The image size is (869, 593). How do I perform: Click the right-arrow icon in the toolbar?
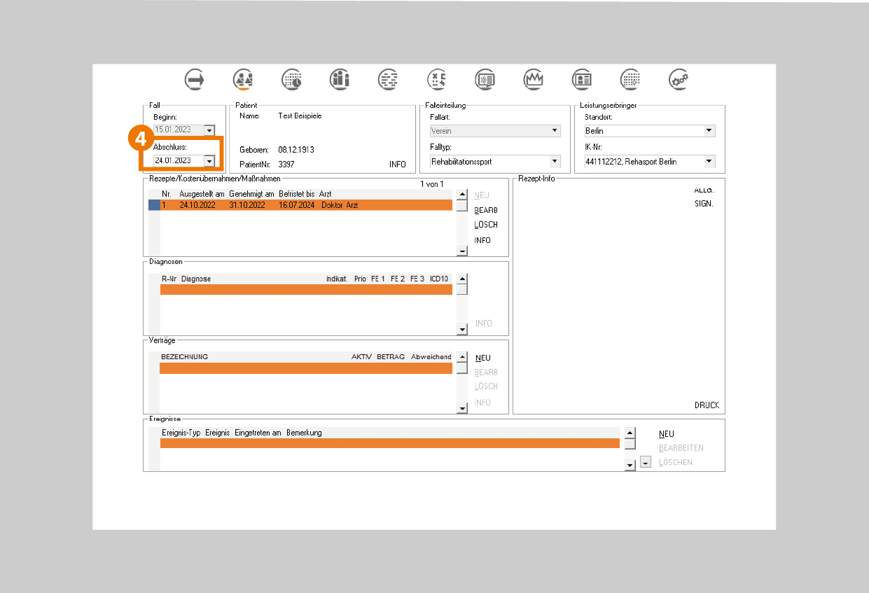[x=195, y=80]
